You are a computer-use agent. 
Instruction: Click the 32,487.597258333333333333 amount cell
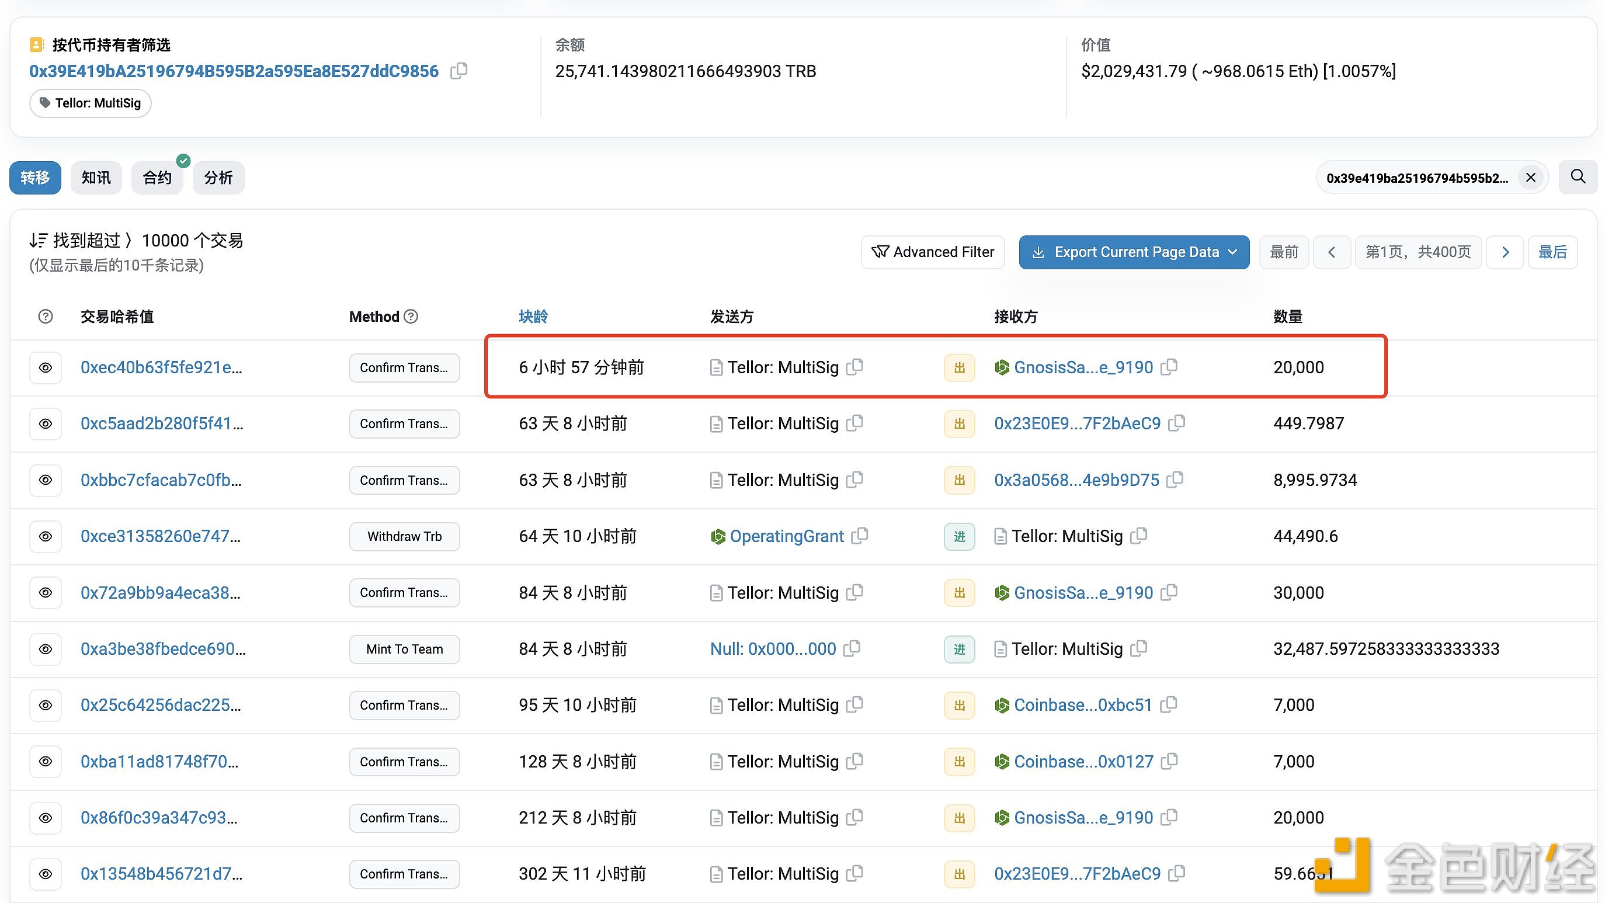1387,649
